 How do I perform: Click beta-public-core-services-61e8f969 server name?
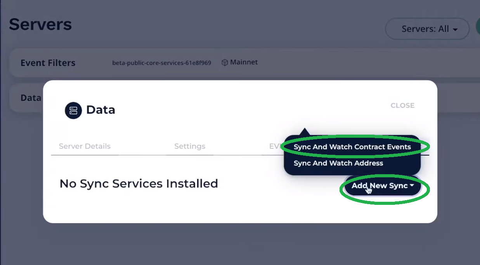click(x=162, y=62)
